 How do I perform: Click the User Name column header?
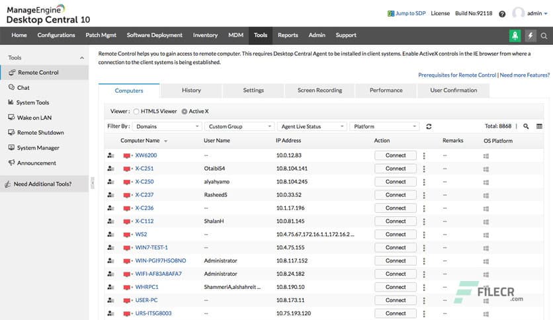[x=216, y=141]
